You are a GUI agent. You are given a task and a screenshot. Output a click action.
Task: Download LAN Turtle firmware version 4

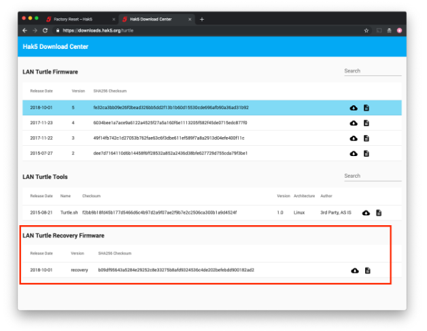354,123
